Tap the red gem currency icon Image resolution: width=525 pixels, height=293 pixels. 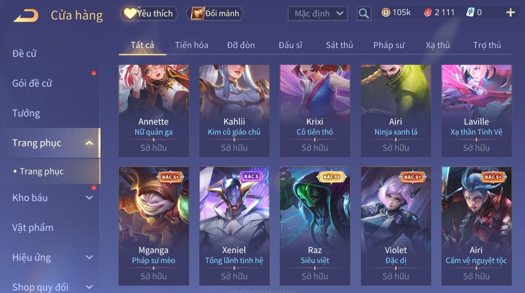tap(428, 13)
